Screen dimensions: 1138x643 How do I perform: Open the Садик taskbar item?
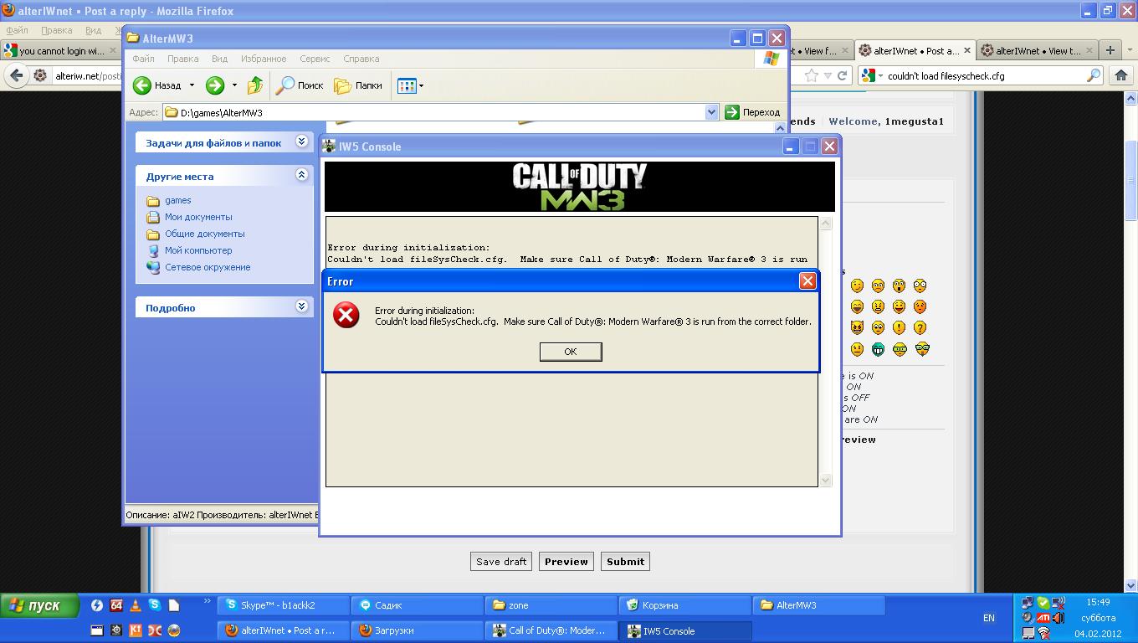[417, 605]
